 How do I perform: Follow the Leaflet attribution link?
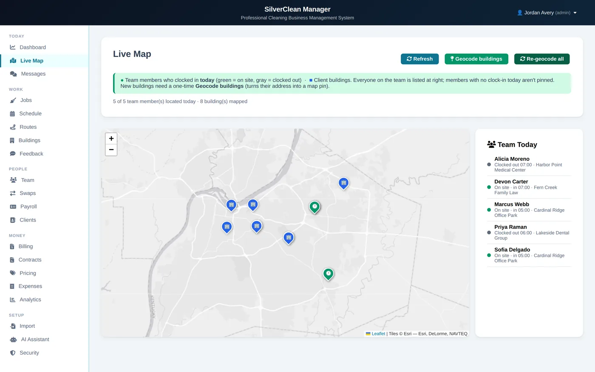pos(378,334)
